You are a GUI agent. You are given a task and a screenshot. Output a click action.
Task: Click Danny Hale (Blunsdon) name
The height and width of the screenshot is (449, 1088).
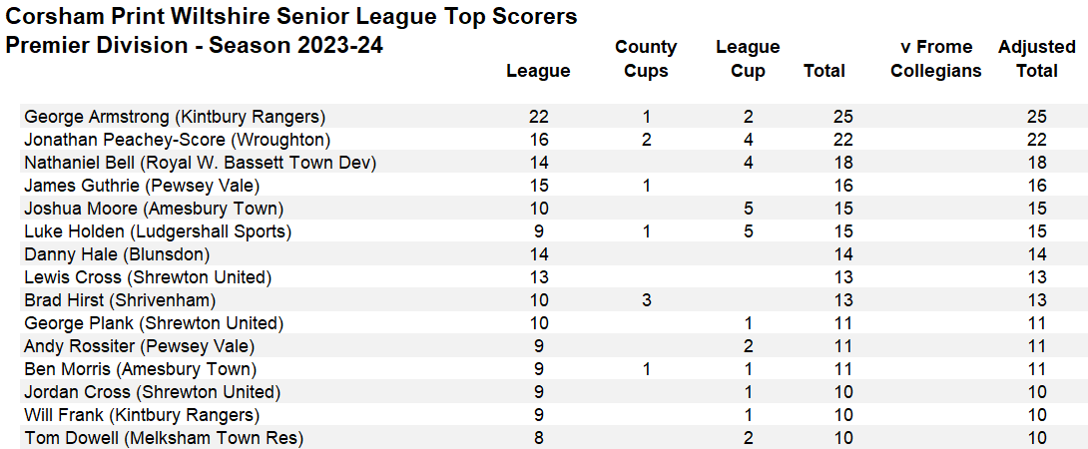[117, 254]
